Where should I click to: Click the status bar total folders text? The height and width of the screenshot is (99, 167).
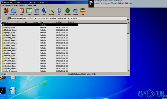(82, 74)
